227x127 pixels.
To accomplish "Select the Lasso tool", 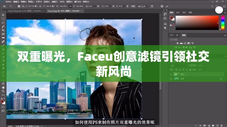I will click(3, 23).
